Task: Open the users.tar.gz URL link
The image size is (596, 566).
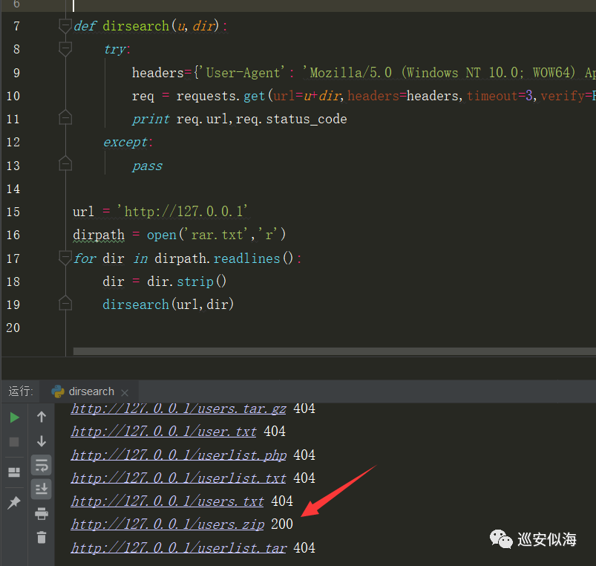Action: [x=178, y=409]
